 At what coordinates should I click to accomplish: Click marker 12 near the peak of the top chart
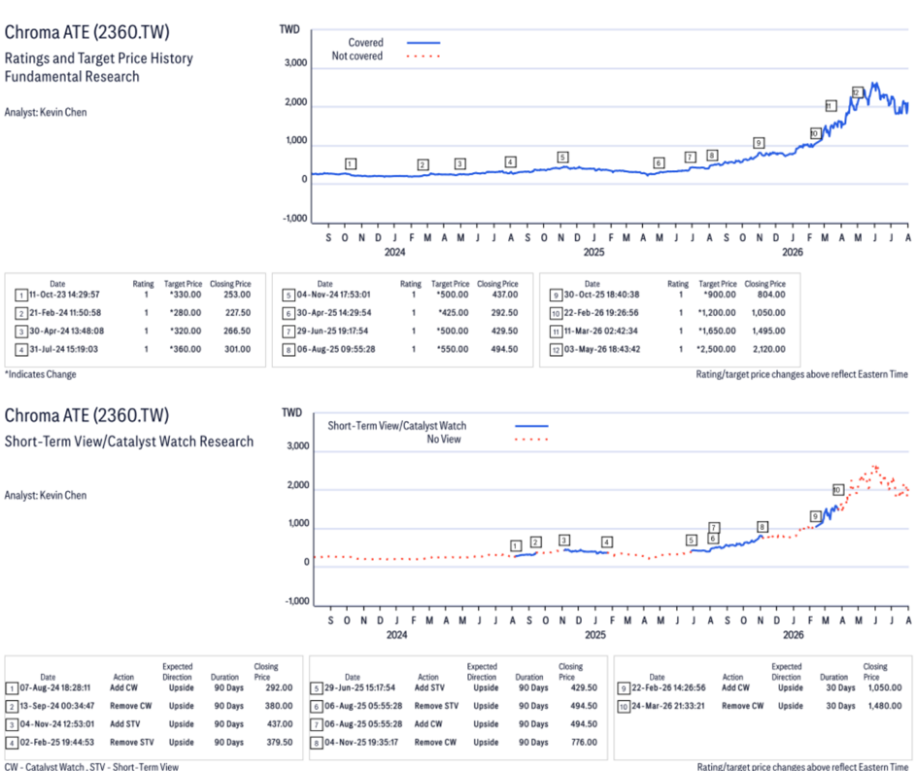[x=857, y=92]
